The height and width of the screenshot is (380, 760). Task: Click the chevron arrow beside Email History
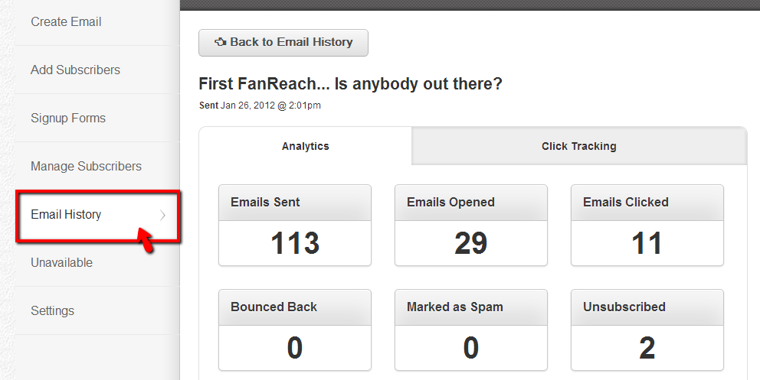coord(162,216)
